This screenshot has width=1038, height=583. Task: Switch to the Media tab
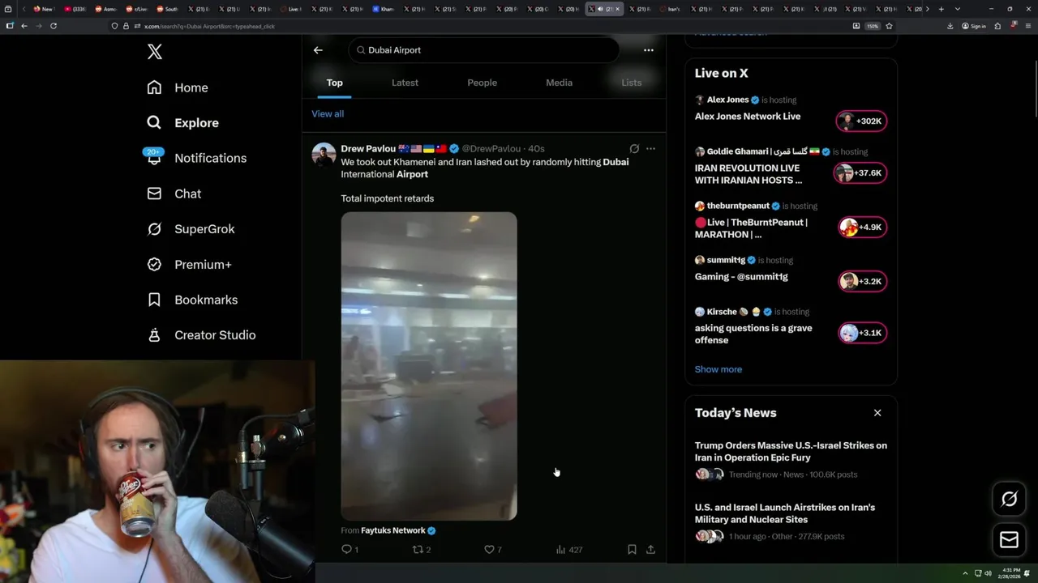click(559, 83)
